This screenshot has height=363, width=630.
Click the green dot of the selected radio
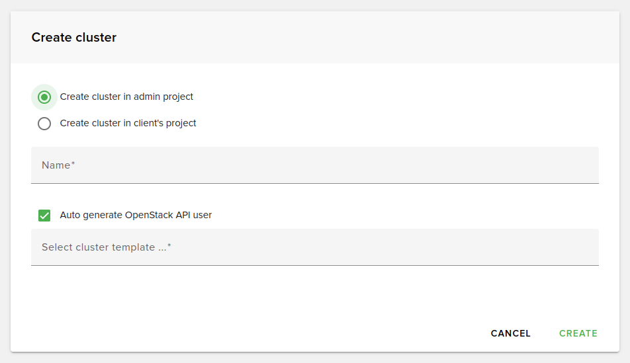(x=44, y=97)
